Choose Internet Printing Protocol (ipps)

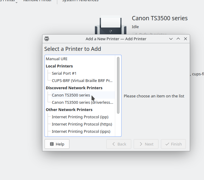pos(81,131)
